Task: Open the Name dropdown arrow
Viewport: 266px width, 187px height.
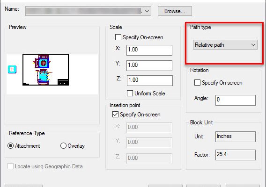Action: [x=147, y=11]
